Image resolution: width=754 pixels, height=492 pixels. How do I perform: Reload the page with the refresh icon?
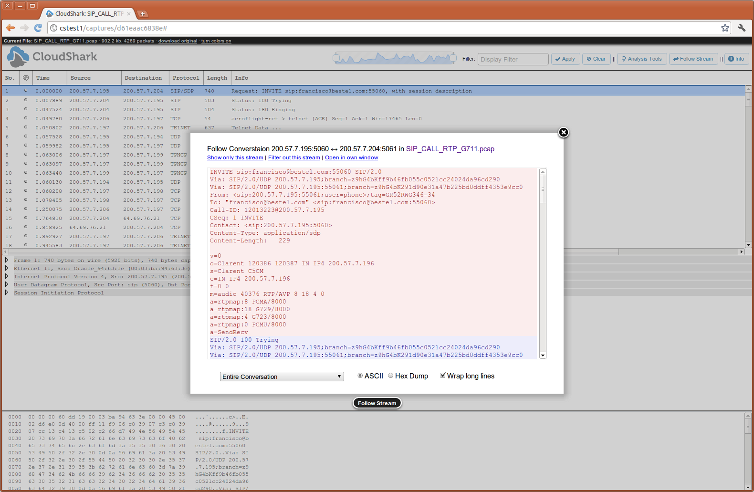click(38, 28)
